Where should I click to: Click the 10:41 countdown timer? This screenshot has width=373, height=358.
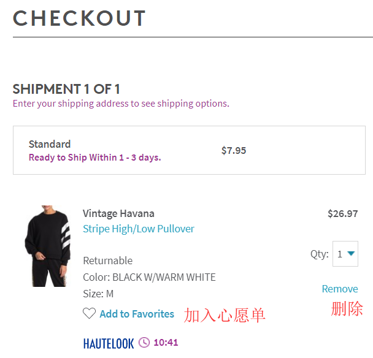[166, 342]
